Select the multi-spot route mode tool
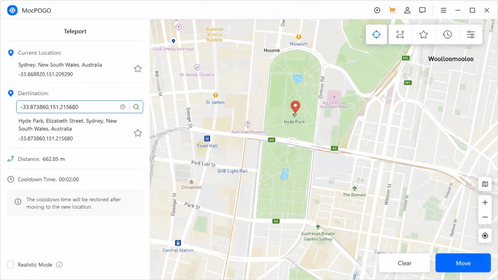This screenshot has width=498, height=280. click(x=400, y=34)
